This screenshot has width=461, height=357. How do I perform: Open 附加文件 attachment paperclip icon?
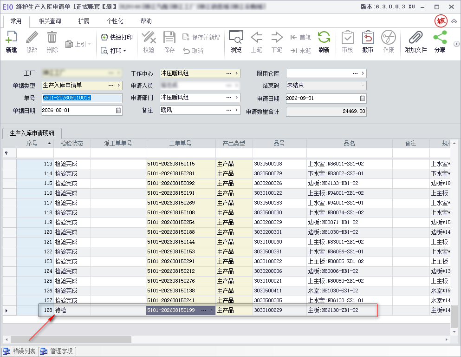(415, 41)
